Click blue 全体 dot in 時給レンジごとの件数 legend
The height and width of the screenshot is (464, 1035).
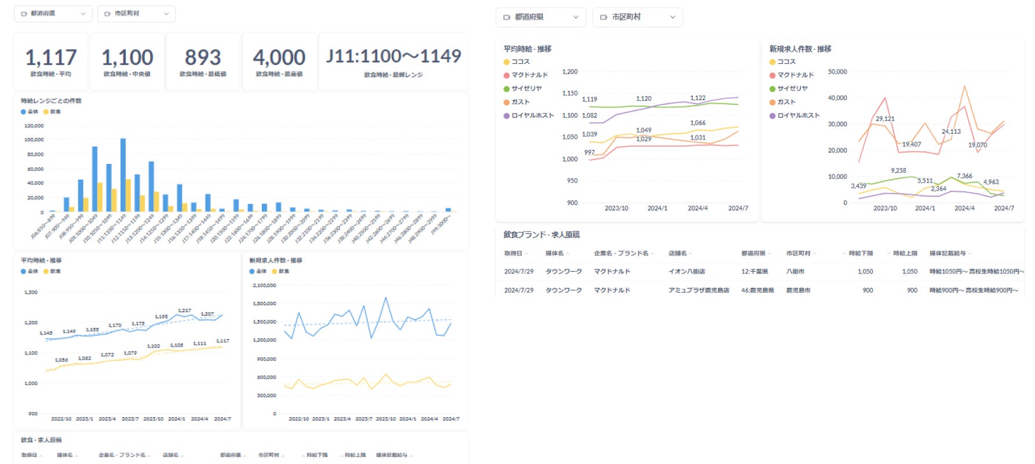click(23, 112)
